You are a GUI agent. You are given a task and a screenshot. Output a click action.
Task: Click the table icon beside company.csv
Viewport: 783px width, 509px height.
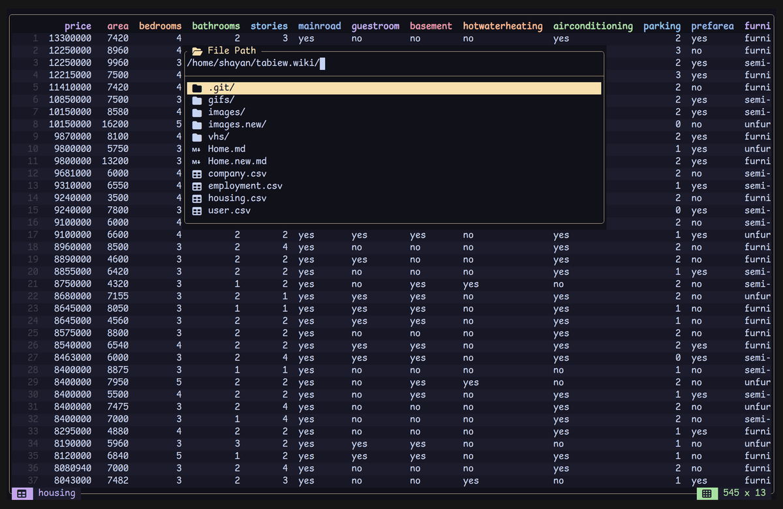tap(197, 174)
